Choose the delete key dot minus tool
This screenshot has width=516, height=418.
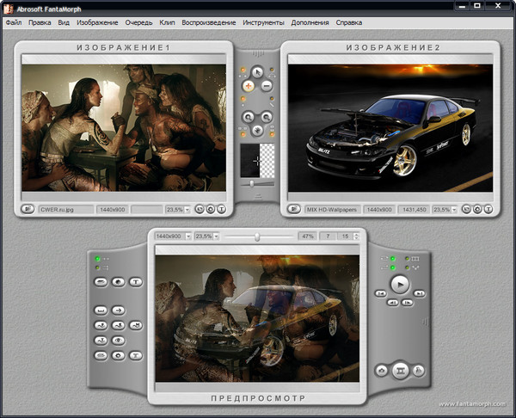267,86
